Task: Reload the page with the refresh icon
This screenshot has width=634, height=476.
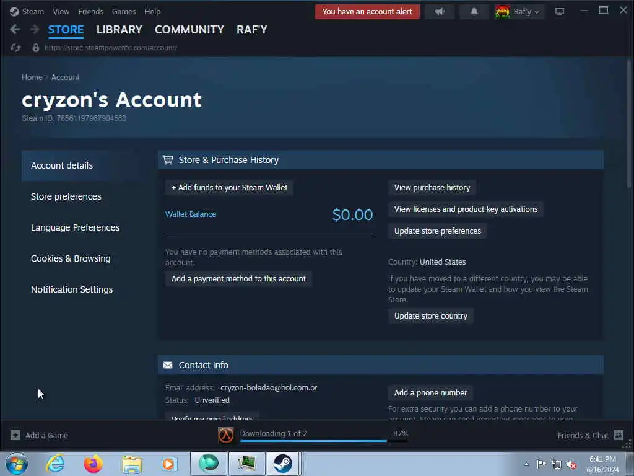Action: click(x=15, y=48)
